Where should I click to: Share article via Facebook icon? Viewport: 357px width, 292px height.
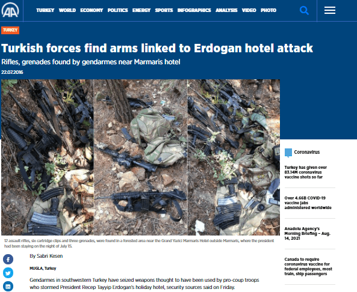pyautogui.click(x=8, y=260)
